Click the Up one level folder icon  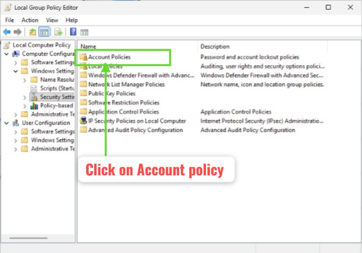32,32
